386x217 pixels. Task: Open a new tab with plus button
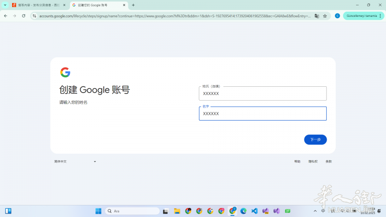click(x=133, y=5)
